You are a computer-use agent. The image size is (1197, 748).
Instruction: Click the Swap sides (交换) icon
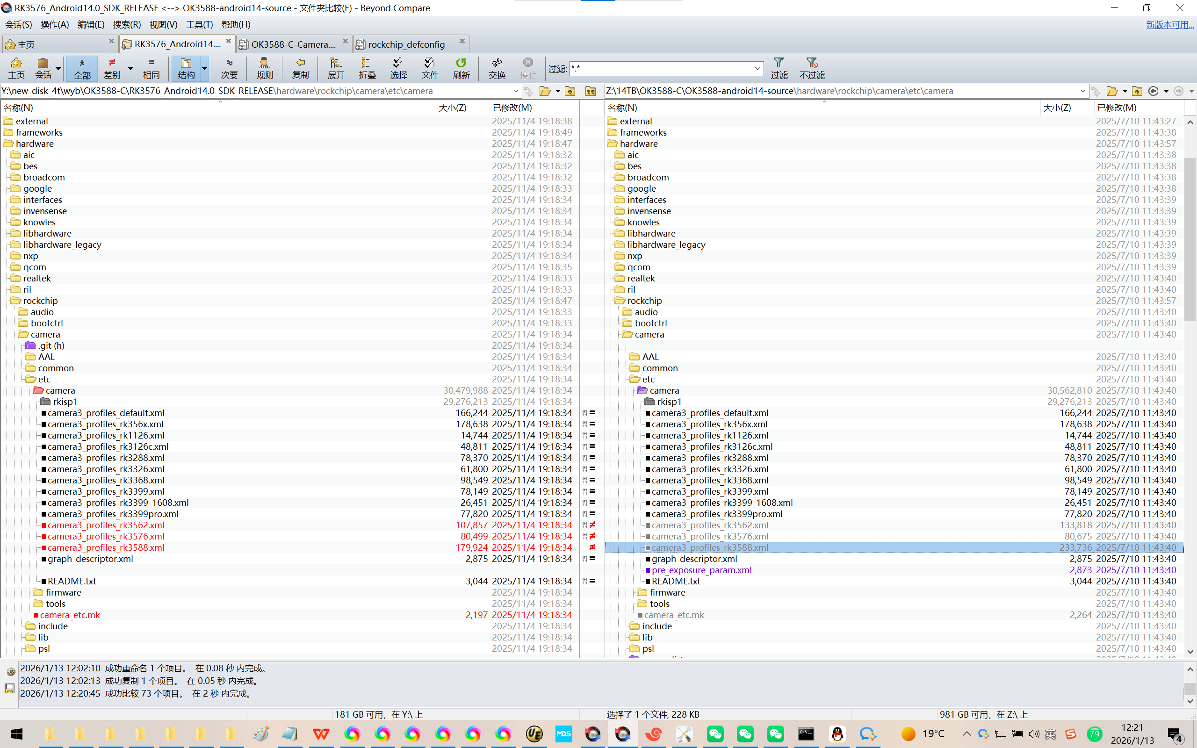click(x=497, y=68)
